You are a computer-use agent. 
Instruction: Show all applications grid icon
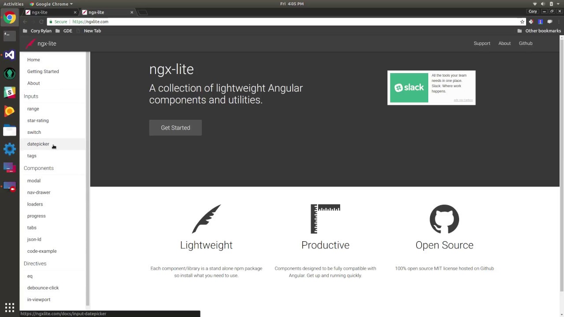pos(10,307)
